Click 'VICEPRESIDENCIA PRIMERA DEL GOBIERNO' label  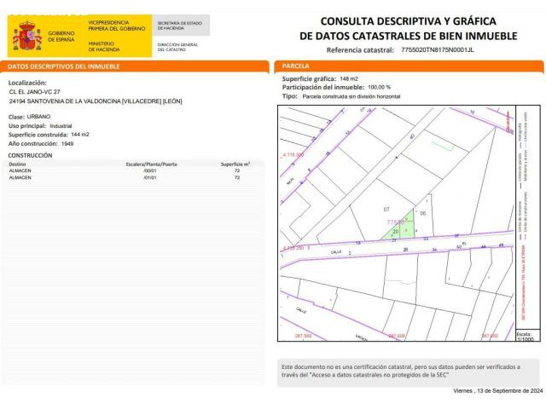tap(117, 26)
